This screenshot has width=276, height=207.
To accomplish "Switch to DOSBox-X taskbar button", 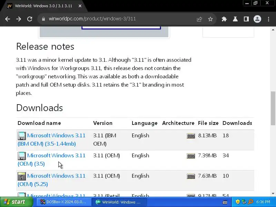I will 64,202.
